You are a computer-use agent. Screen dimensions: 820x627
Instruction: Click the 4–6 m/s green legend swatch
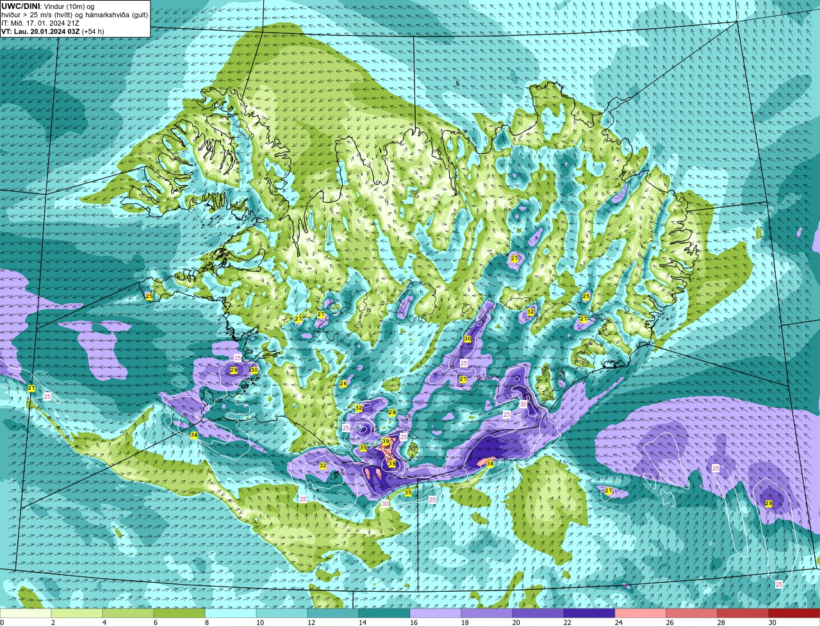pos(128,613)
